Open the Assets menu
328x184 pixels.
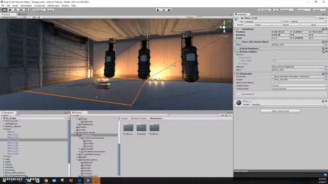pos(15,6)
